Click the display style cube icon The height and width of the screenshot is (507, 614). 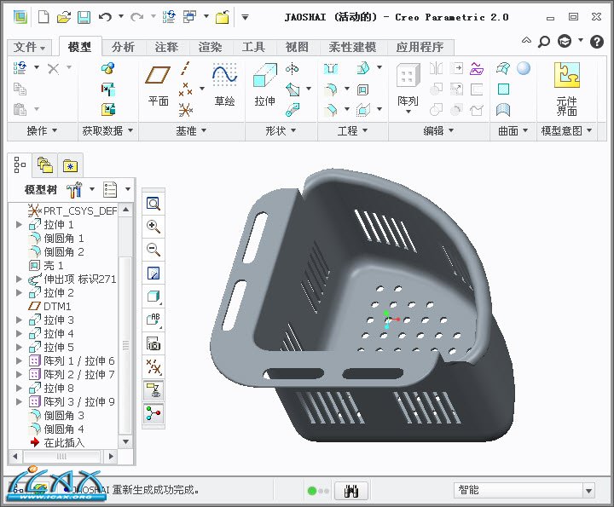click(153, 297)
